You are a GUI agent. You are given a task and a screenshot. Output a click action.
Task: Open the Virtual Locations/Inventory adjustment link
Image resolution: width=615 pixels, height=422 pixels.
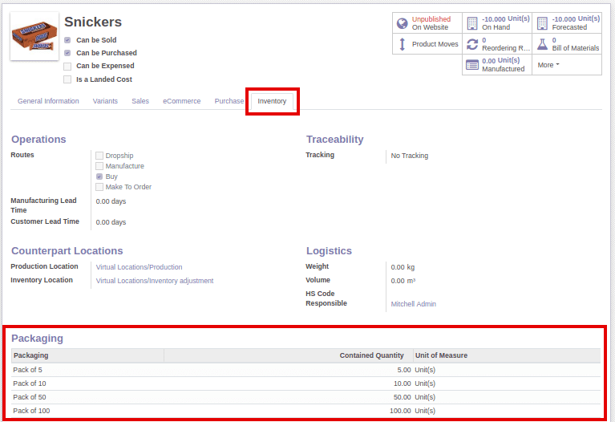pyautogui.click(x=155, y=281)
